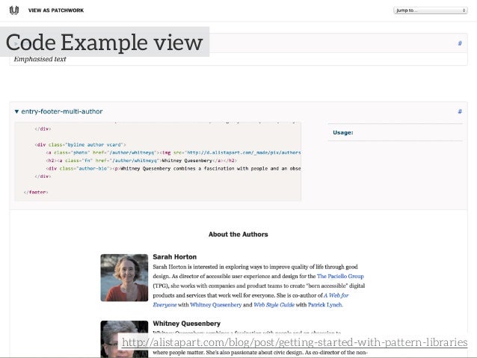Screen dimensions: 477x358
Task: Click the 'About the Authors' heading
Action: tap(238, 234)
